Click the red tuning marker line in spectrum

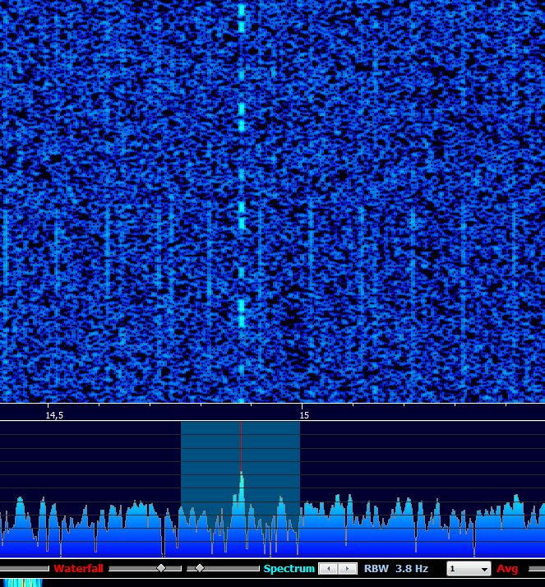coord(241,446)
